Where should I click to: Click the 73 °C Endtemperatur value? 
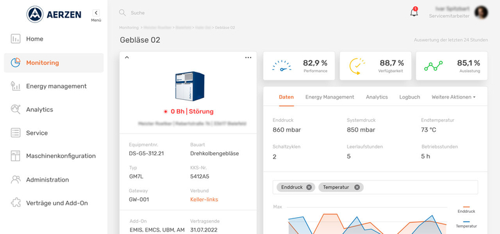tap(429, 130)
